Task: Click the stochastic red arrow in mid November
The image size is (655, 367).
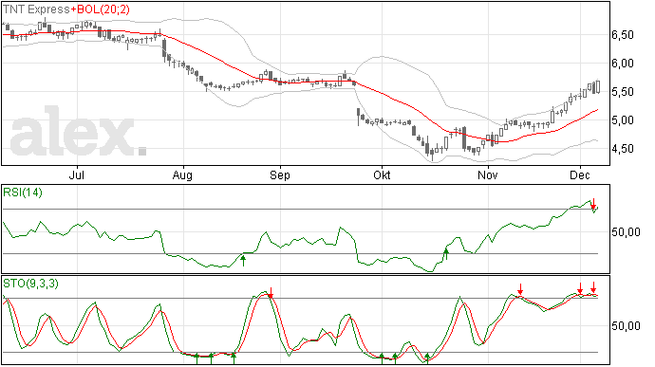Action: [520, 289]
